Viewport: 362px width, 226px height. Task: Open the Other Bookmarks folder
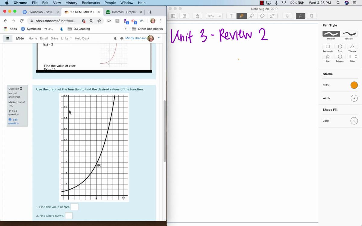point(148,29)
